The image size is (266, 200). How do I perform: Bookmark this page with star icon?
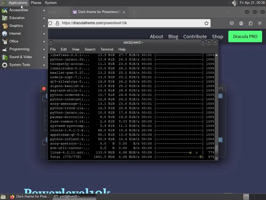206,23
